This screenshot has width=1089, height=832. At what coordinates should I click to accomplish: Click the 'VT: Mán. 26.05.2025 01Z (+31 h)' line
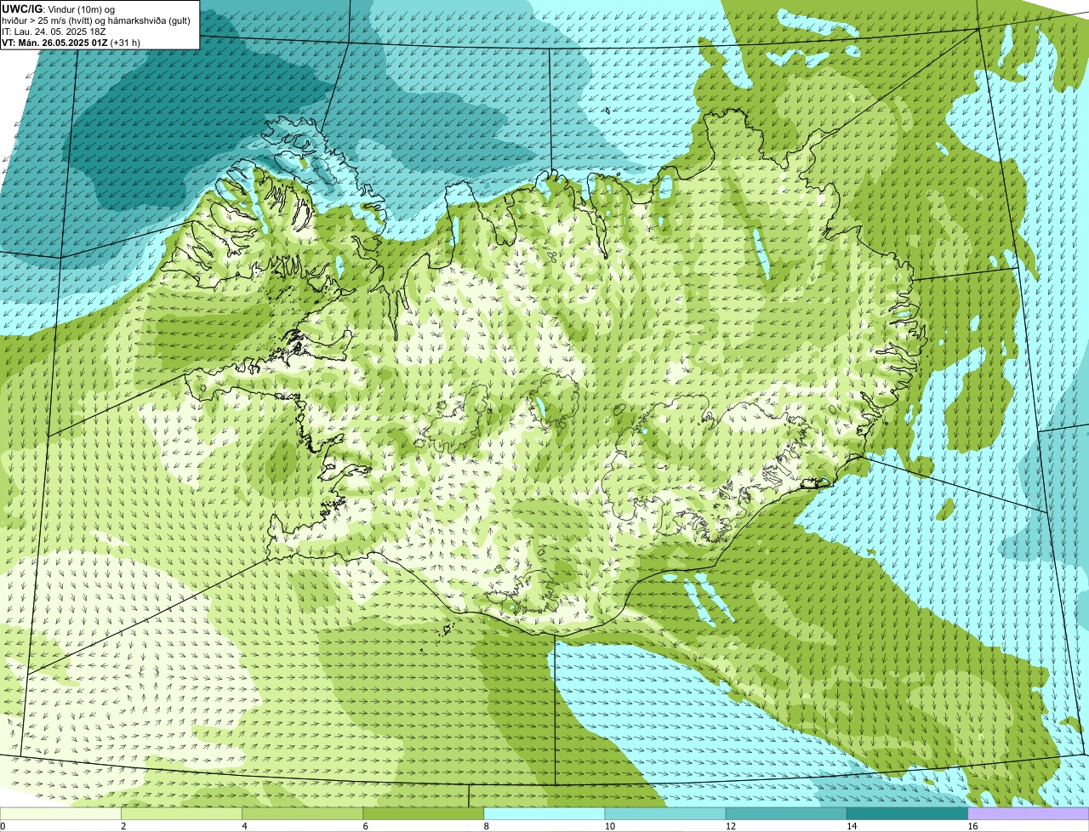[x=71, y=43]
